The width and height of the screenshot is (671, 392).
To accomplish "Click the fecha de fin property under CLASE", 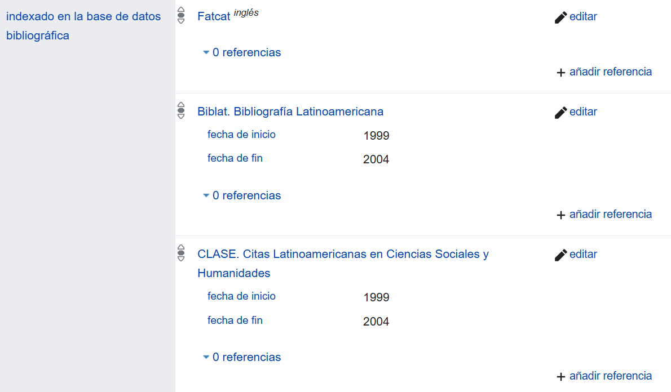I will (235, 320).
